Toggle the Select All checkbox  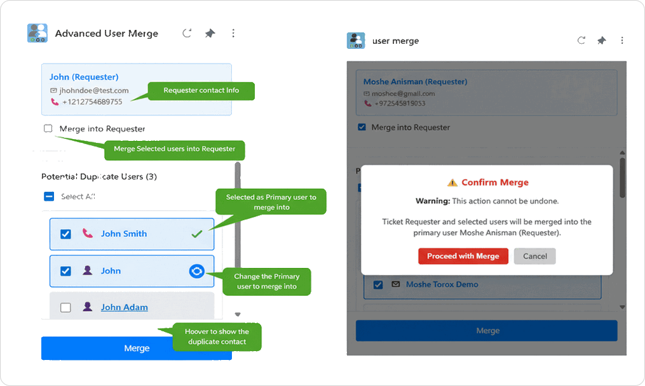pyautogui.click(x=49, y=197)
